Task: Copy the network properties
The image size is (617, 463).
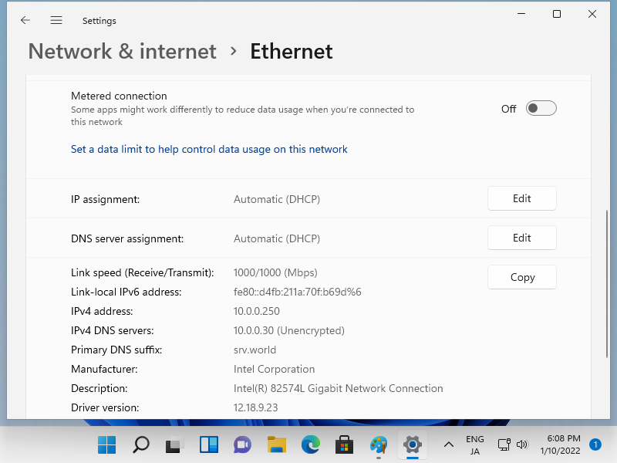Action: click(x=521, y=277)
